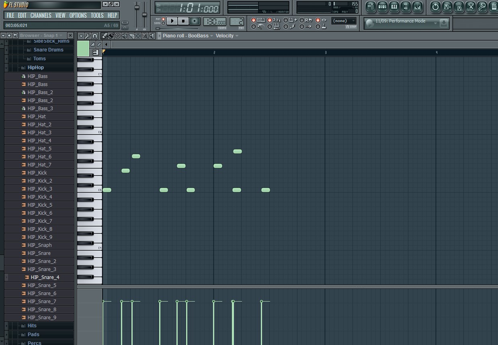Click the main pitch slider

pyautogui.click(x=145, y=15)
